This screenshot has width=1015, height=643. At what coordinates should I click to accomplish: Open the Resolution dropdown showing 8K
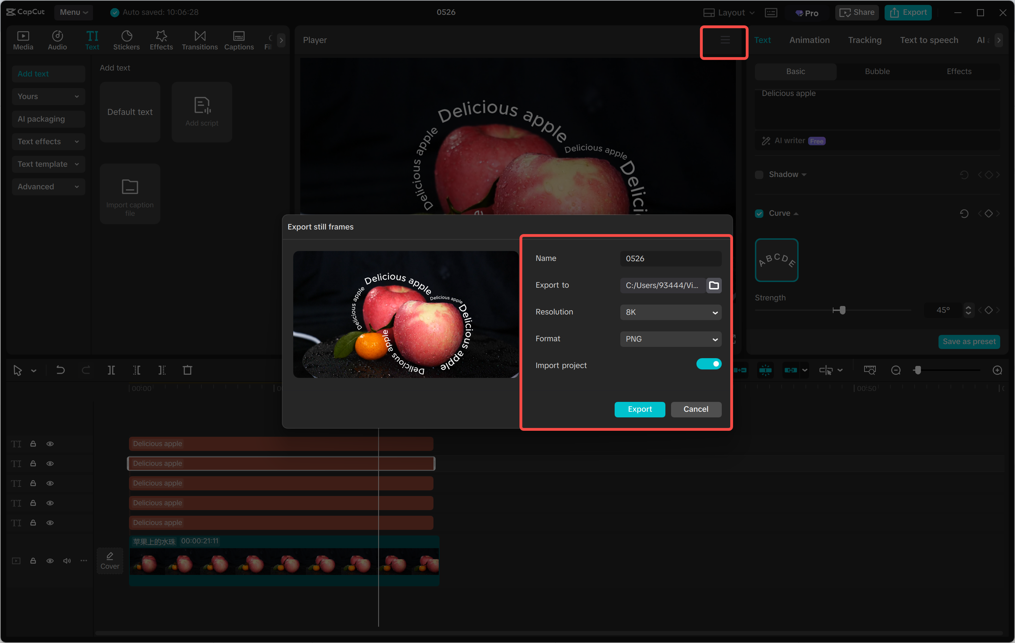(x=670, y=312)
